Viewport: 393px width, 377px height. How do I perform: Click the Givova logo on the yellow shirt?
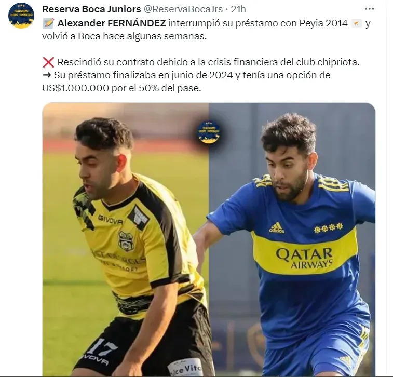pyautogui.click(x=110, y=220)
